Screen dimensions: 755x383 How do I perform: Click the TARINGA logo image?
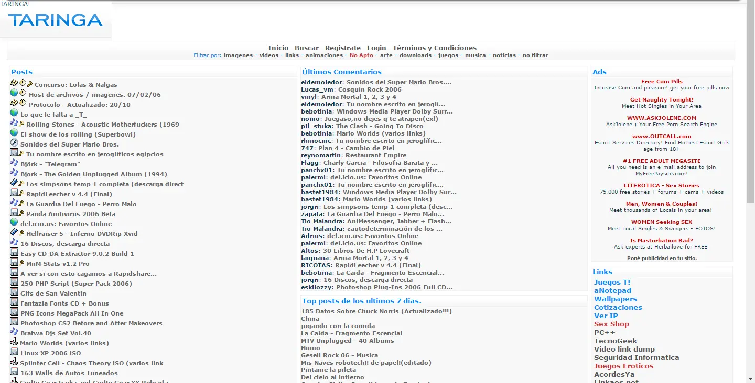click(56, 20)
